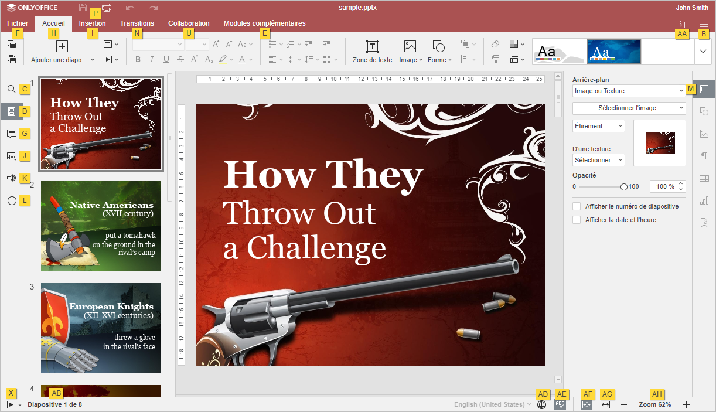
Task: Decrease the font size
Action: [x=229, y=44]
